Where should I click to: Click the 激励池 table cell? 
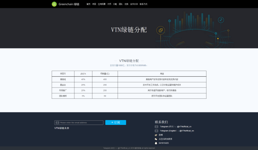coord(63,79)
